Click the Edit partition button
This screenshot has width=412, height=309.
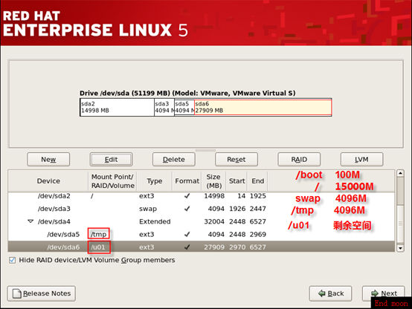click(111, 160)
